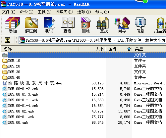Screen dimensions: 166x138
Task: Click packed size value 4,081
Action: tap(125, 83)
